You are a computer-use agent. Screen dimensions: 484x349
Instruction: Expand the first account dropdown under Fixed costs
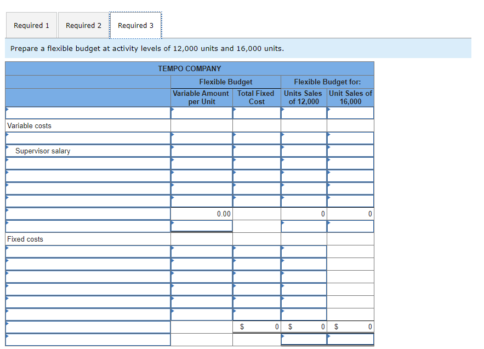coord(82,251)
